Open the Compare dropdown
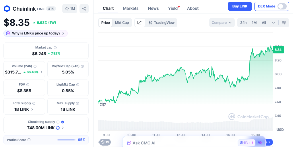293x147 pixels. 222,23
